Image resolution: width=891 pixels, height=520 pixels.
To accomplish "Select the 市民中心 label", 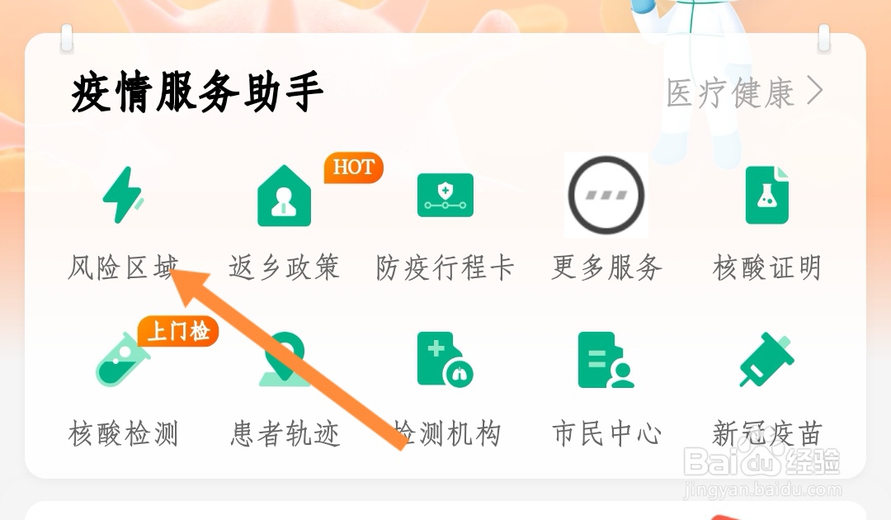I will point(606,433).
